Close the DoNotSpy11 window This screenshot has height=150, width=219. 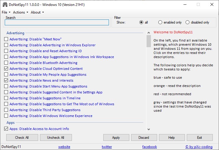pyautogui.click(x=212, y=4)
